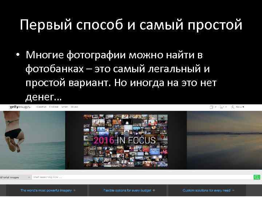The image size is (262, 197).
Task: Click the bullet text about фотобанках
Action: point(121,76)
